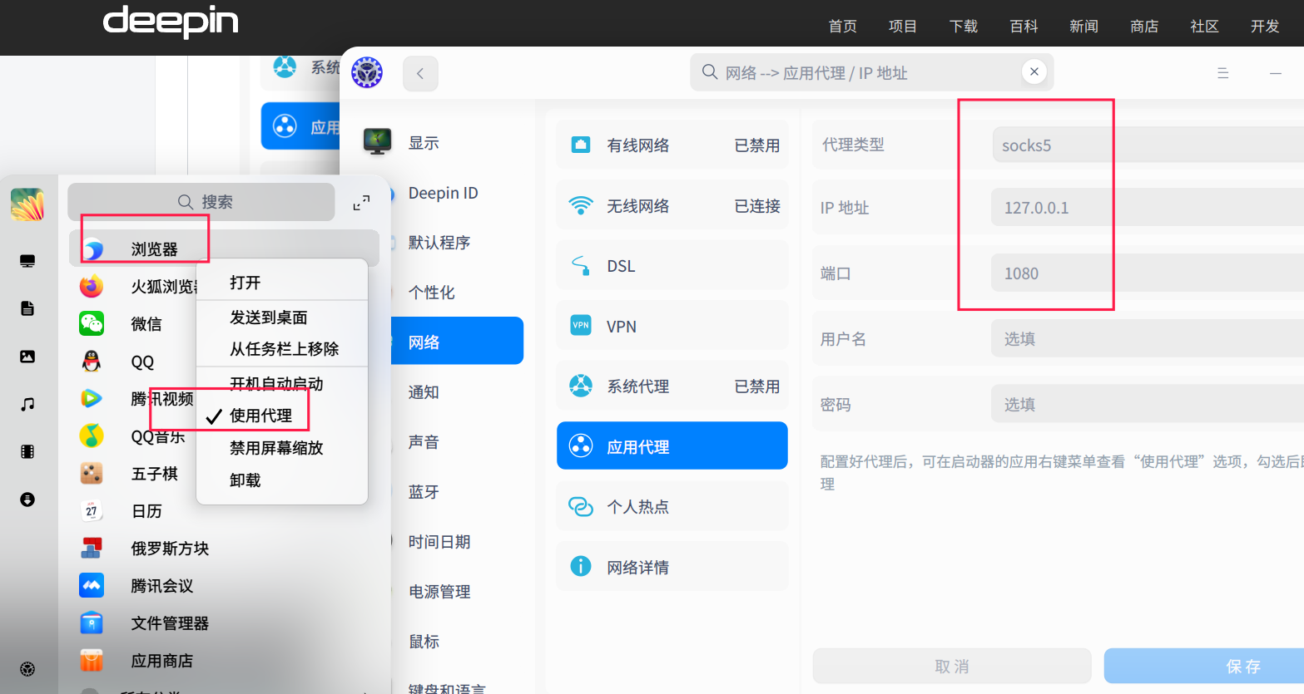Screen dimensions: 1304x694
Task: Click the deepin logo in the header
Action: pyautogui.click(x=171, y=22)
